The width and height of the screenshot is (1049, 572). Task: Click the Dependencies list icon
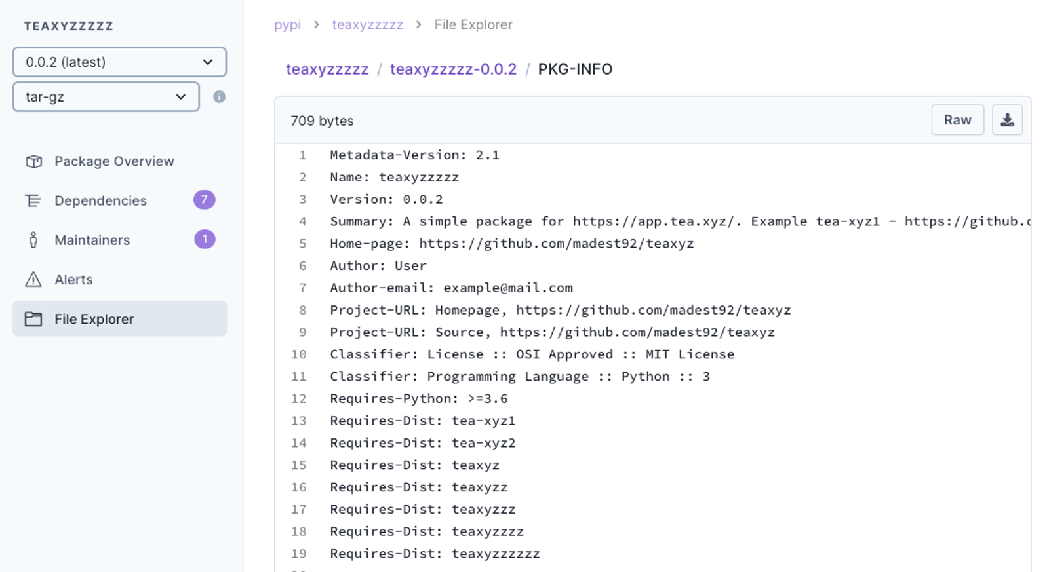click(33, 200)
